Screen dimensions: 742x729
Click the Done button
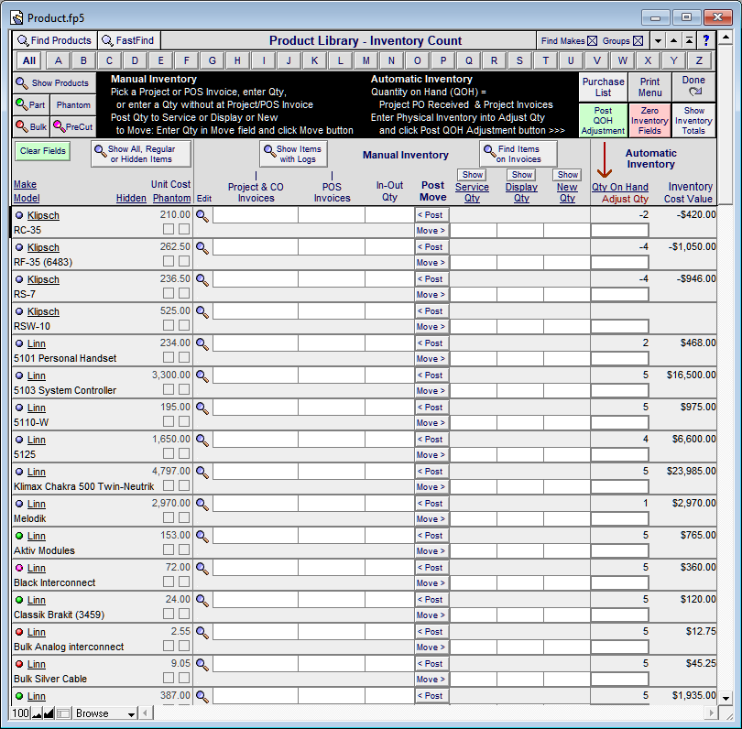tap(693, 87)
